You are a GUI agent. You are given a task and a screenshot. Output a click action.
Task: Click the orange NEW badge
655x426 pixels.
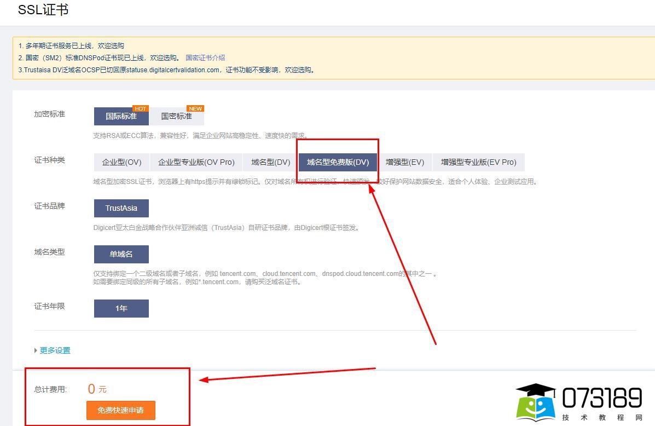point(195,108)
